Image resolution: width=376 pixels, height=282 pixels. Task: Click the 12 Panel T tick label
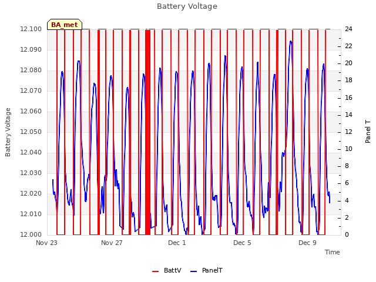click(348, 132)
